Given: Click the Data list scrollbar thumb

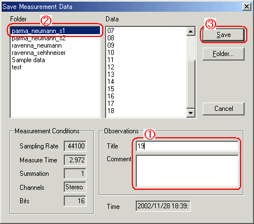Looking at the screenshot, I should tap(190, 84).
